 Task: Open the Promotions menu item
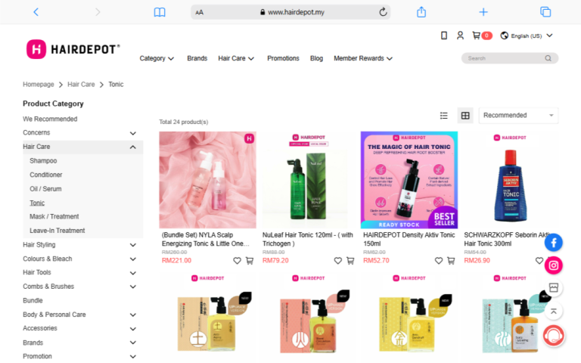click(x=283, y=58)
